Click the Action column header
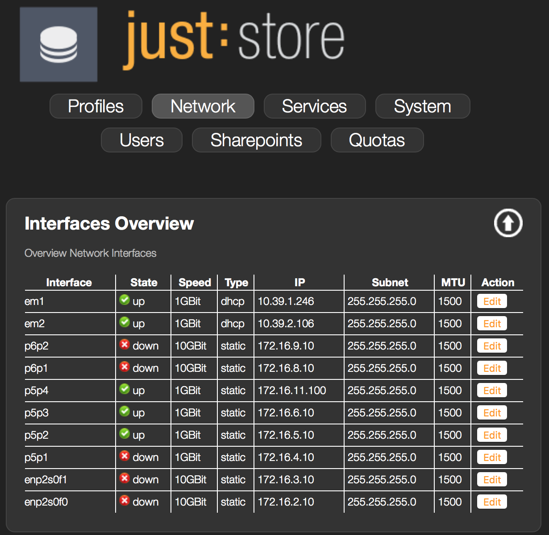Screen dimensions: 549x535 [x=498, y=282]
